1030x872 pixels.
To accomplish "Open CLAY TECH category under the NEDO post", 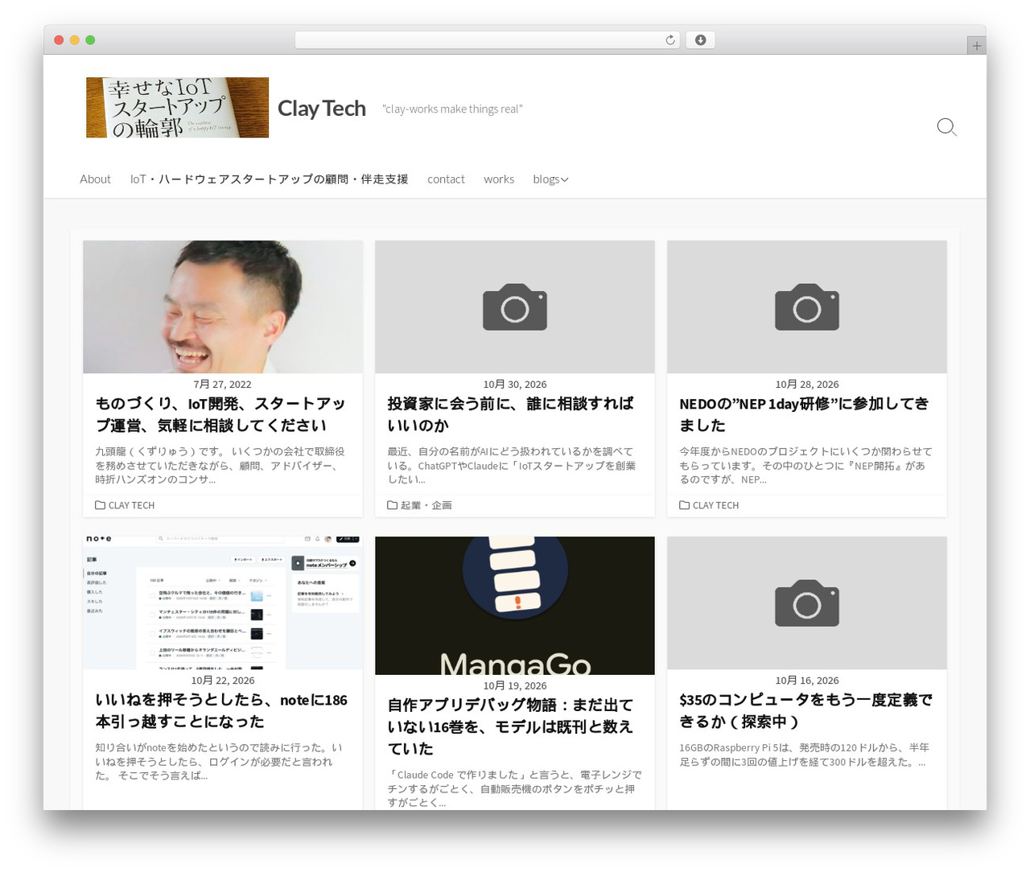I will [715, 505].
